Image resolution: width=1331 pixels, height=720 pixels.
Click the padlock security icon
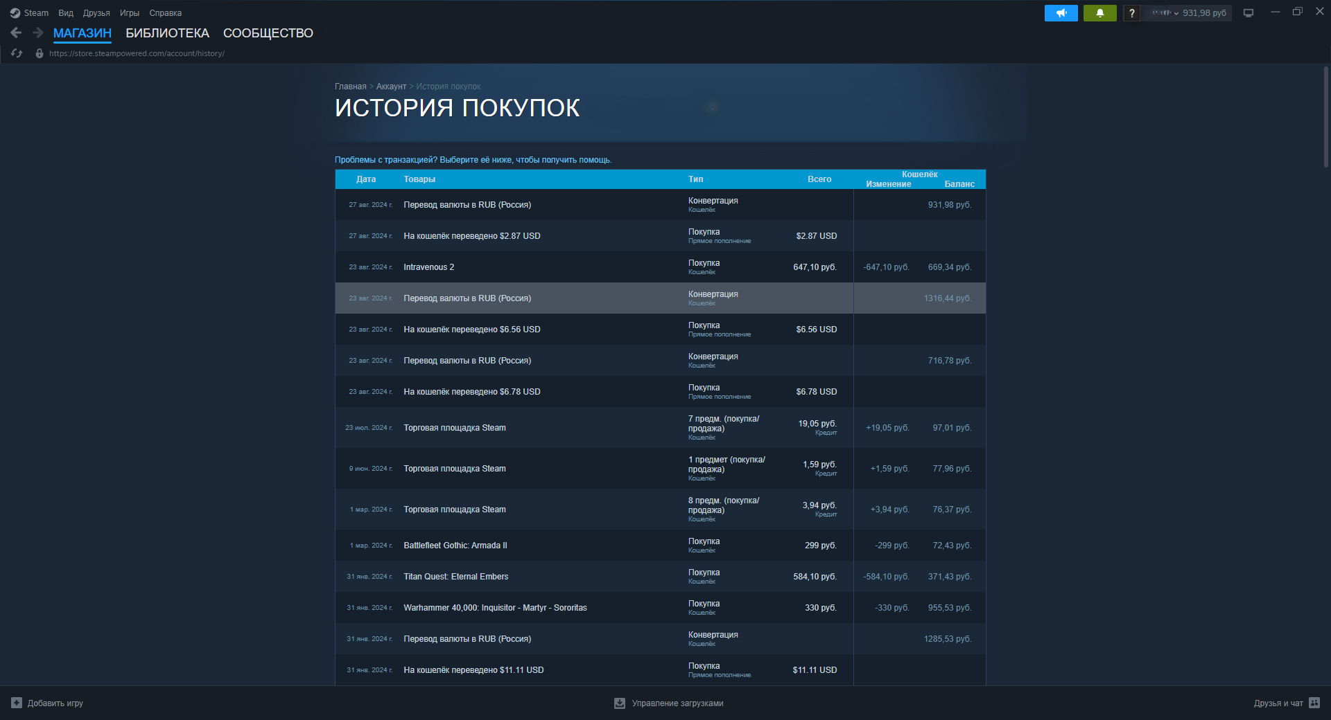pos(40,53)
